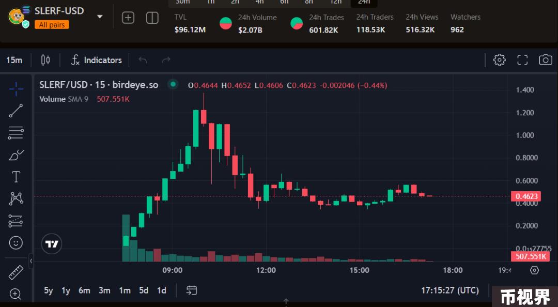Click the current price label 0.4623
Screen dimensions: 558x307
point(526,196)
